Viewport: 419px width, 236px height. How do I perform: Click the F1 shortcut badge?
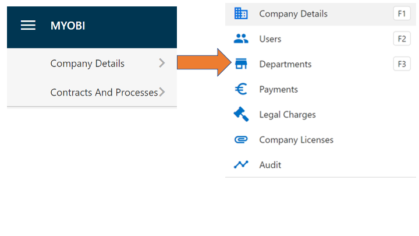coord(402,13)
